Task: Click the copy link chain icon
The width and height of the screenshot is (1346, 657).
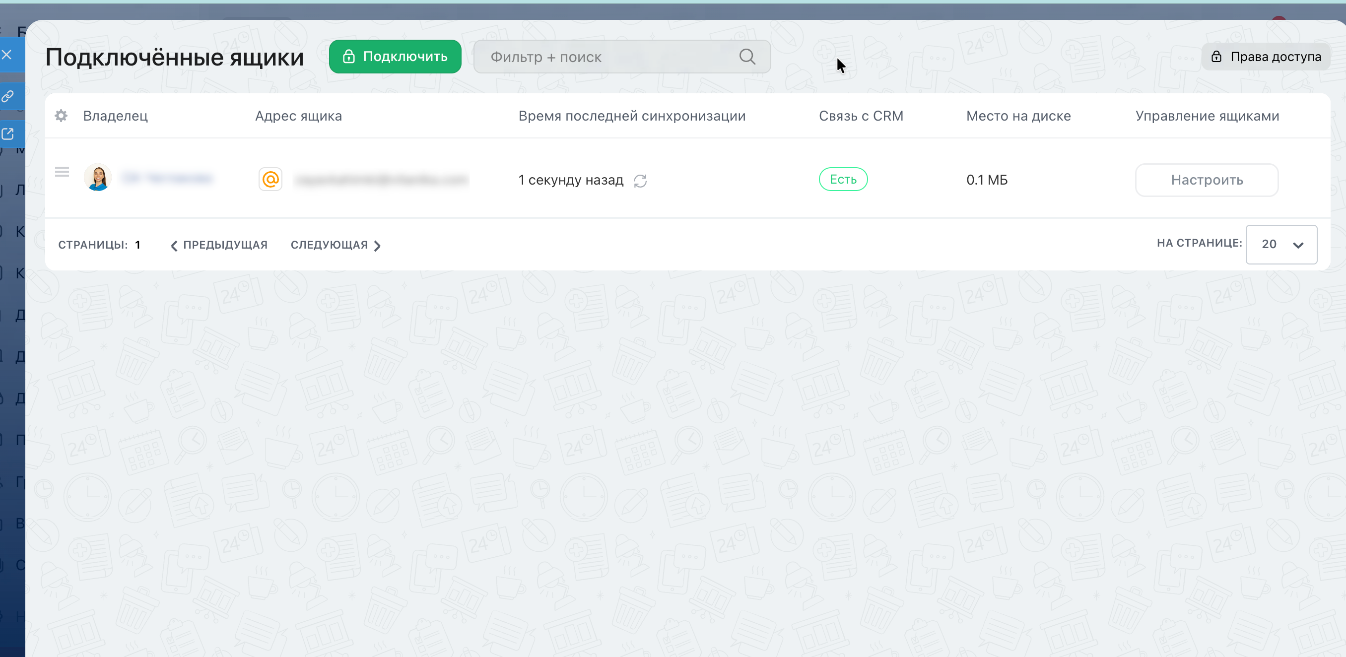Action: (8, 96)
